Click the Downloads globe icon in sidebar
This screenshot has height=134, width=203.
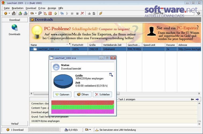(14, 28)
